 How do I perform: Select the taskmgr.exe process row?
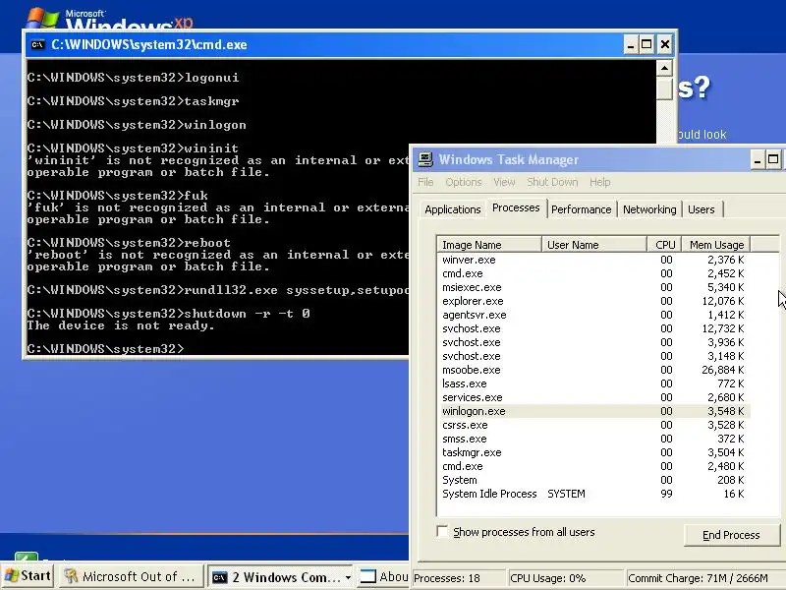593,452
